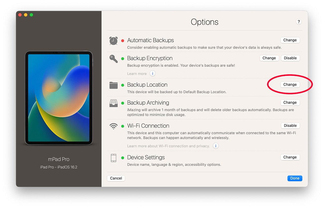Screen dimensions: 324x208
Task: Click the green status dot for Wi-Fi Connection
Action: [123, 126]
